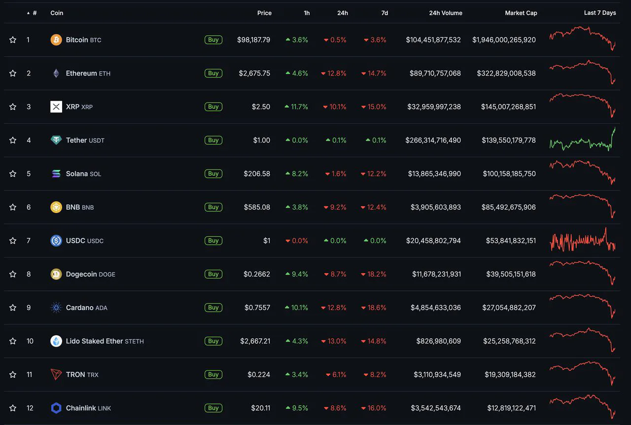The image size is (631, 425).
Task: Click the Buy button for Dogecoin
Action: 213,274
